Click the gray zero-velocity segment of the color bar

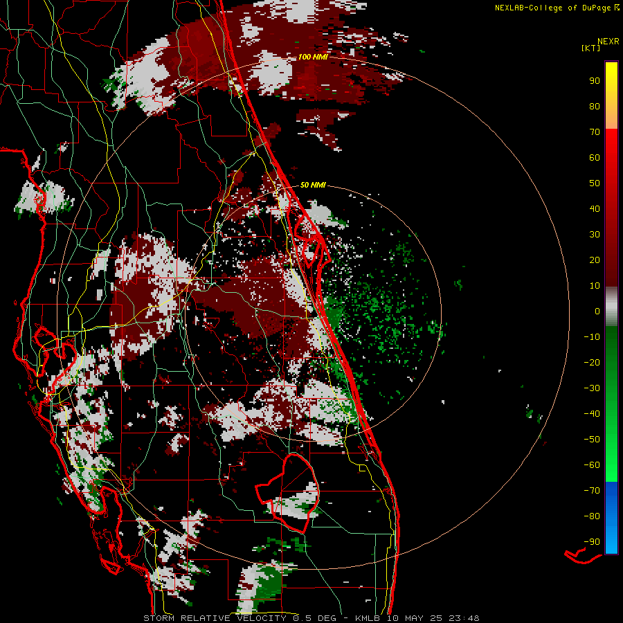coord(611,307)
